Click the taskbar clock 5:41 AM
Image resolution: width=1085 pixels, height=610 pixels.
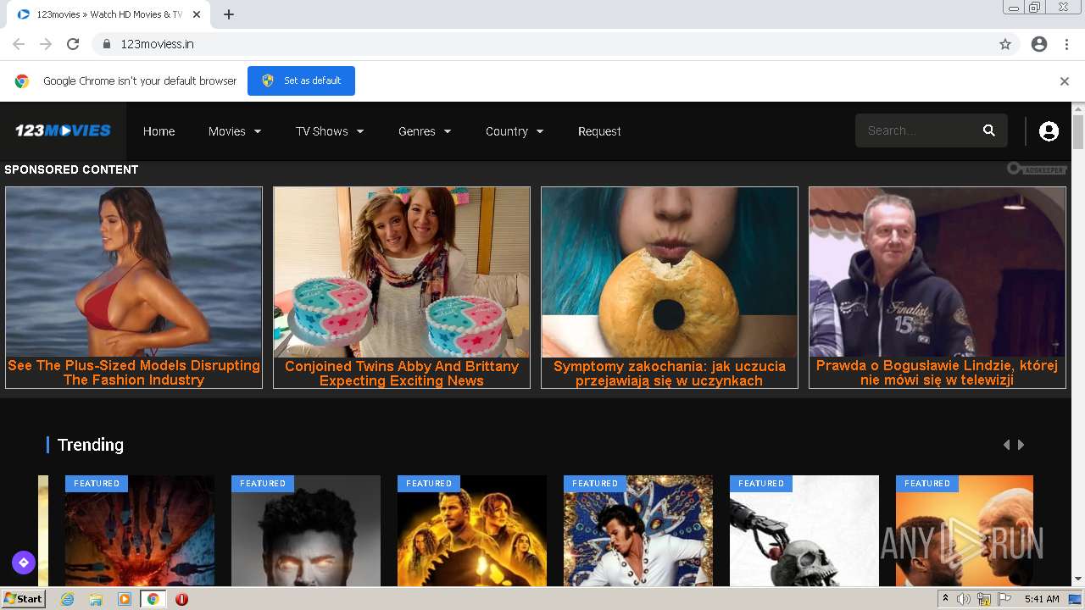(1042, 599)
